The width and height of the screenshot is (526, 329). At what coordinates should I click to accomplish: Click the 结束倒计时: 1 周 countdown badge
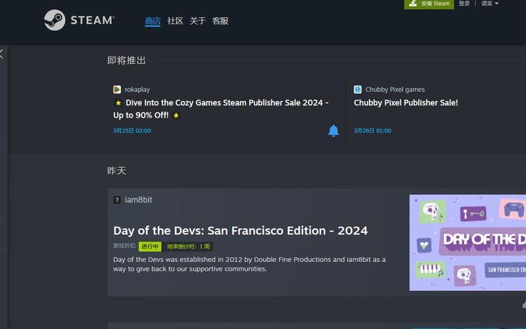coord(189,246)
